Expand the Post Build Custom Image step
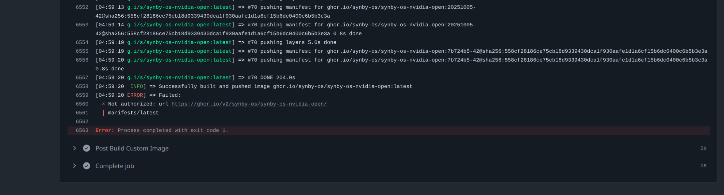 pos(75,148)
